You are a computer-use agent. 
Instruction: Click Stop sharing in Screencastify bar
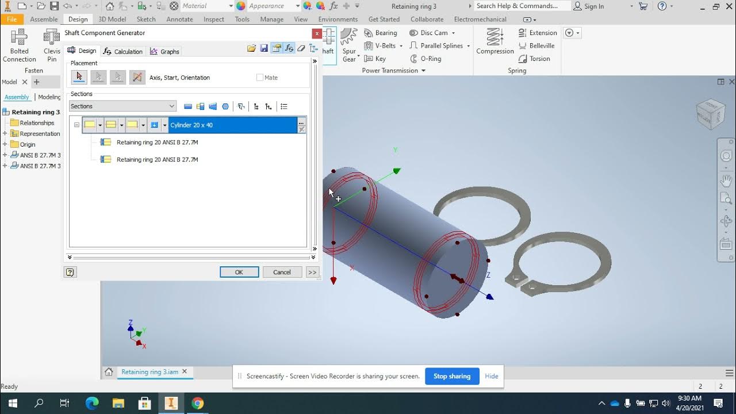tap(452, 376)
